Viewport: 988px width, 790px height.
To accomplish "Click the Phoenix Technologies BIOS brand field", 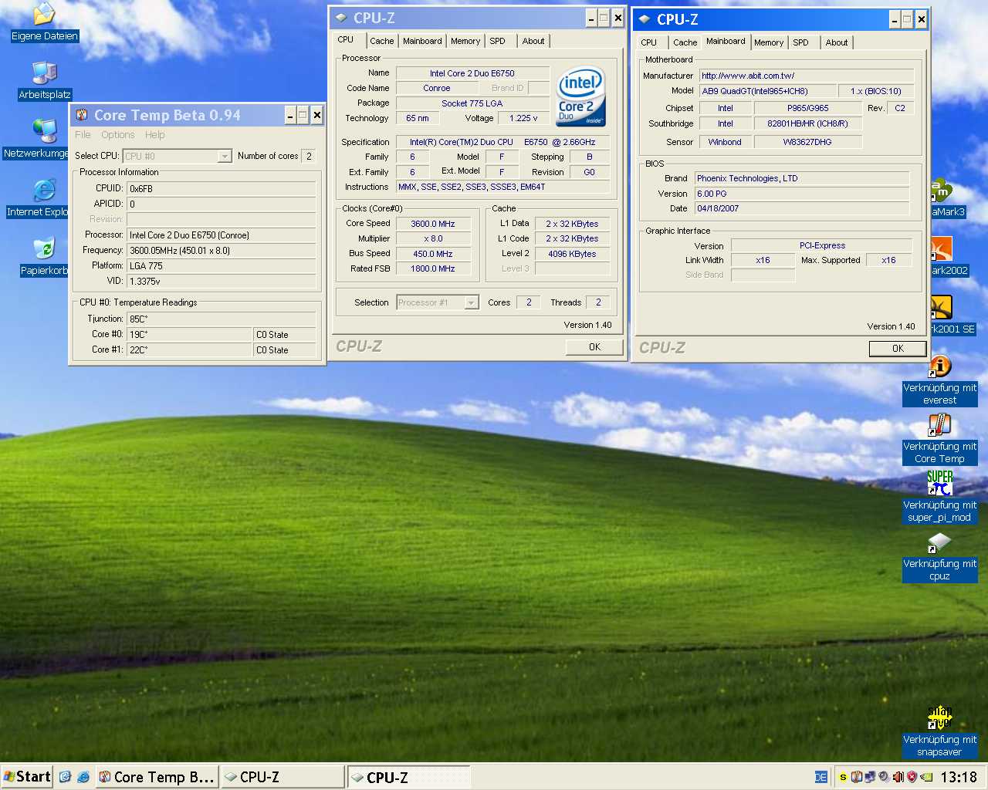I will [x=802, y=178].
